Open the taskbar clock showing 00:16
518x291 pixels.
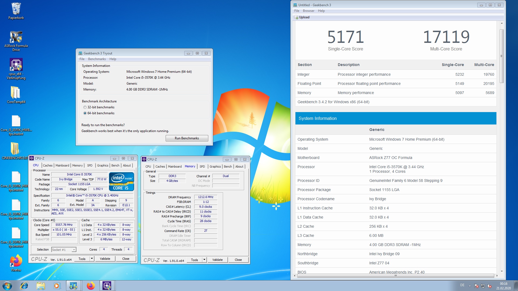(x=503, y=286)
